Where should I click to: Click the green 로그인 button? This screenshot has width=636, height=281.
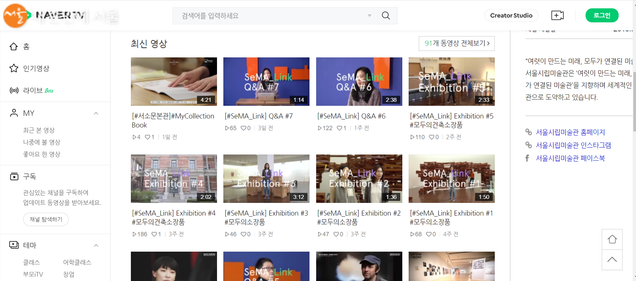click(602, 15)
